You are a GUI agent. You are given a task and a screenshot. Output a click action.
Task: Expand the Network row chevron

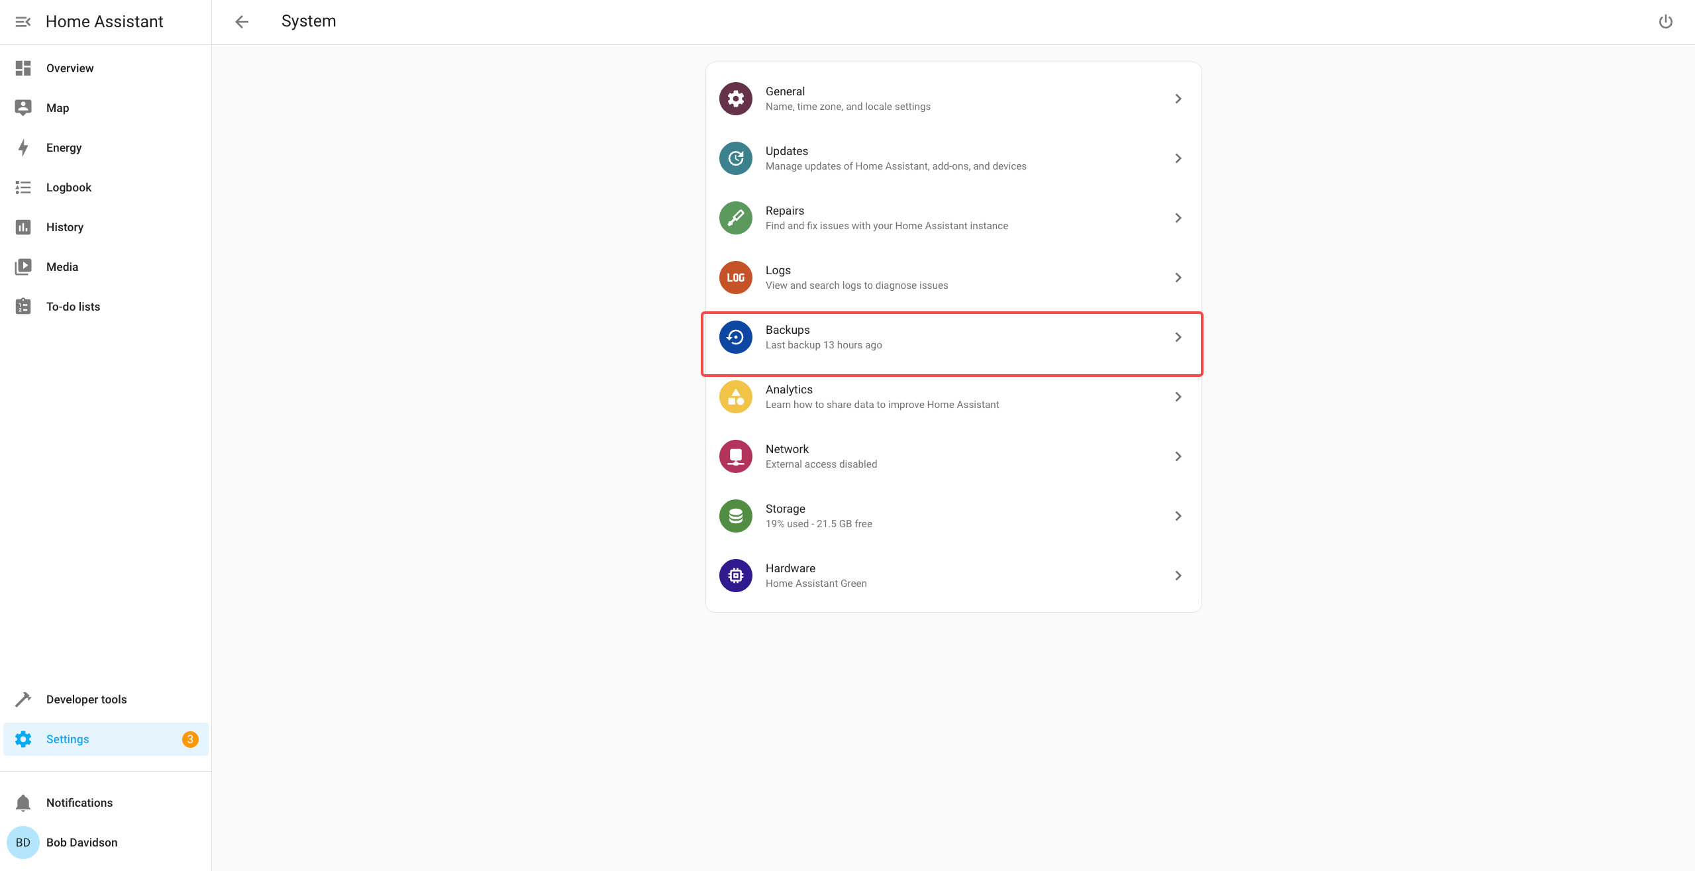[1178, 456]
